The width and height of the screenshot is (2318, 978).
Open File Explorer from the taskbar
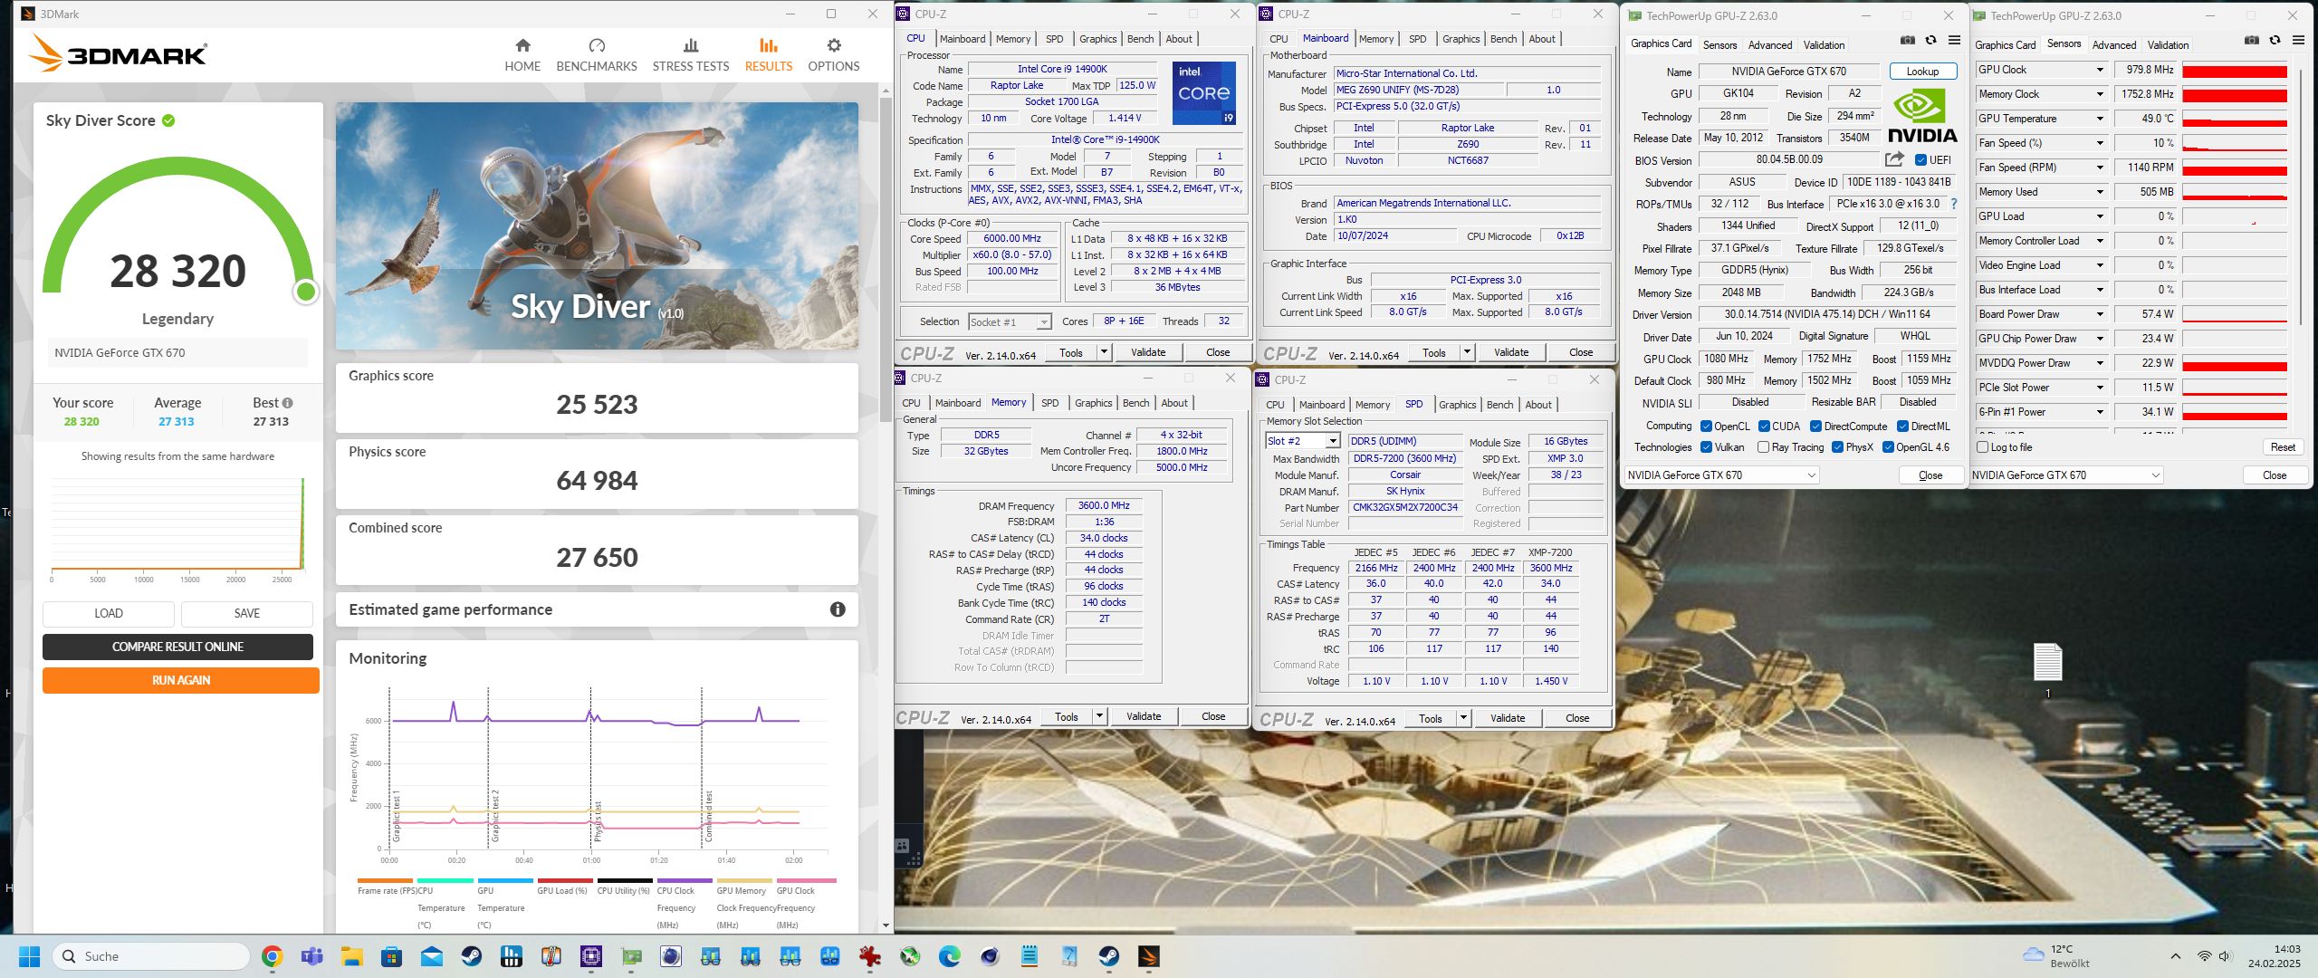click(x=351, y=956)
